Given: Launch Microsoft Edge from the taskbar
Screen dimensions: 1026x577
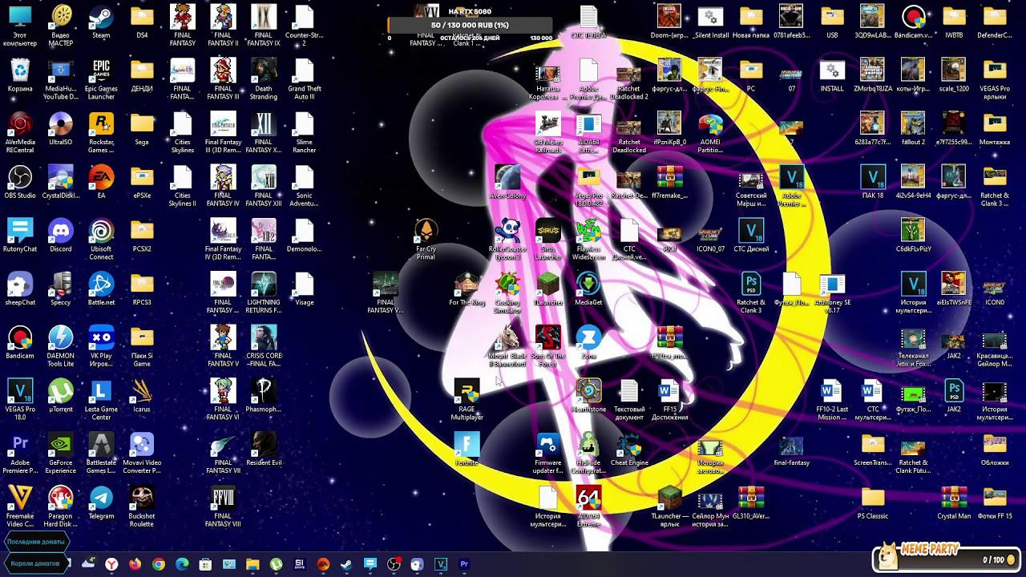Looking at the screenshot, I should 182,564.
